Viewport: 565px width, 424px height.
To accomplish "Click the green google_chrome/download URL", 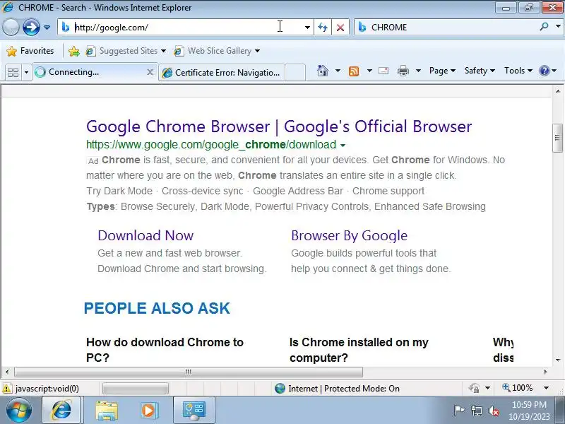I will 211,145.
